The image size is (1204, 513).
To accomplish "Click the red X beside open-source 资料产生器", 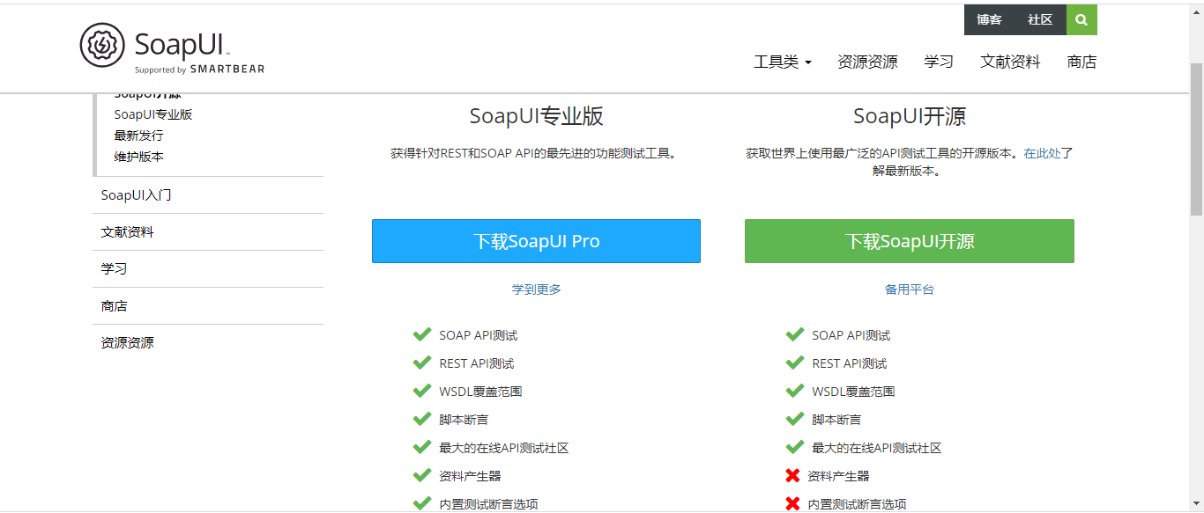I will tap(792, 476).
